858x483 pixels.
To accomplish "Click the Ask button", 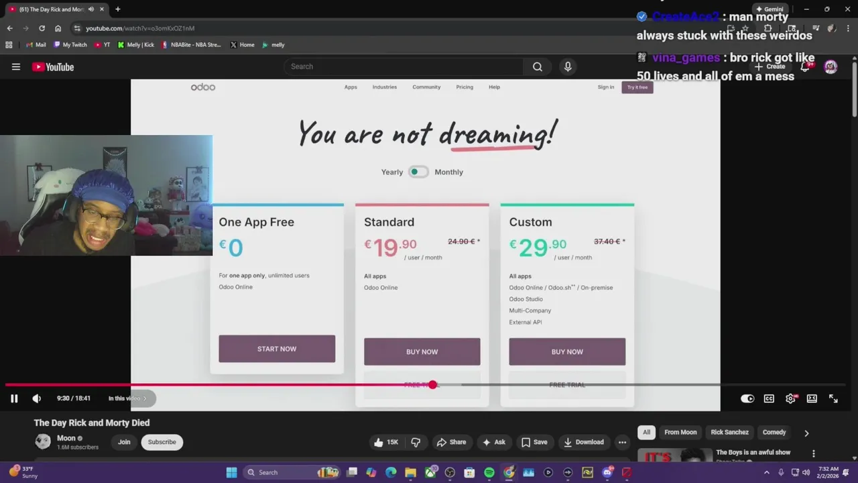I will click(494, 442).
